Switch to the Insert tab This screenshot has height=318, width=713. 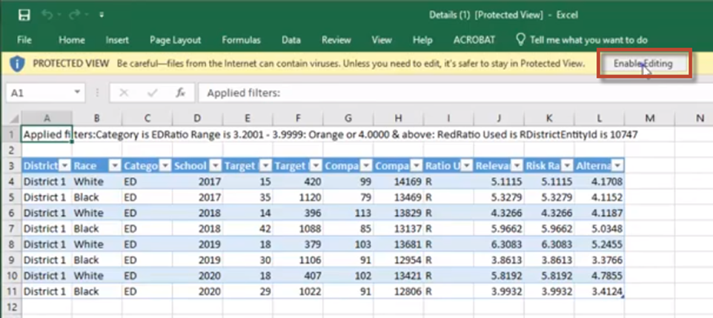coord(117,40)
